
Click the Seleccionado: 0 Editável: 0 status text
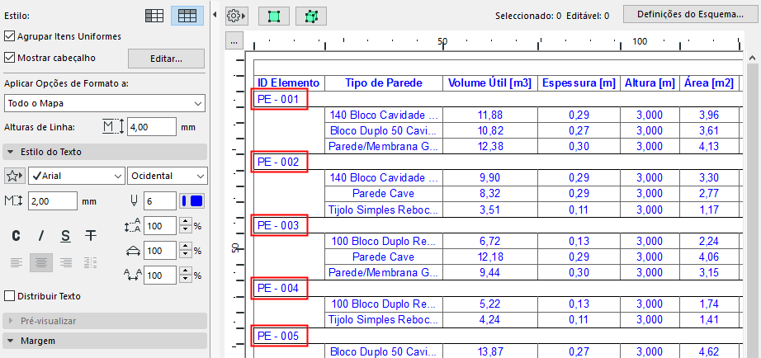(x=552, y=16)
